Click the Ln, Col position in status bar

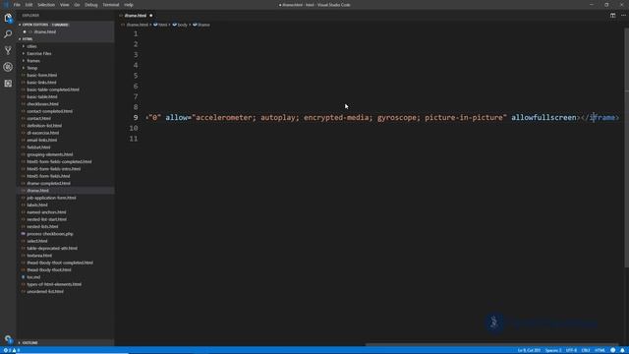coord(529,350)
